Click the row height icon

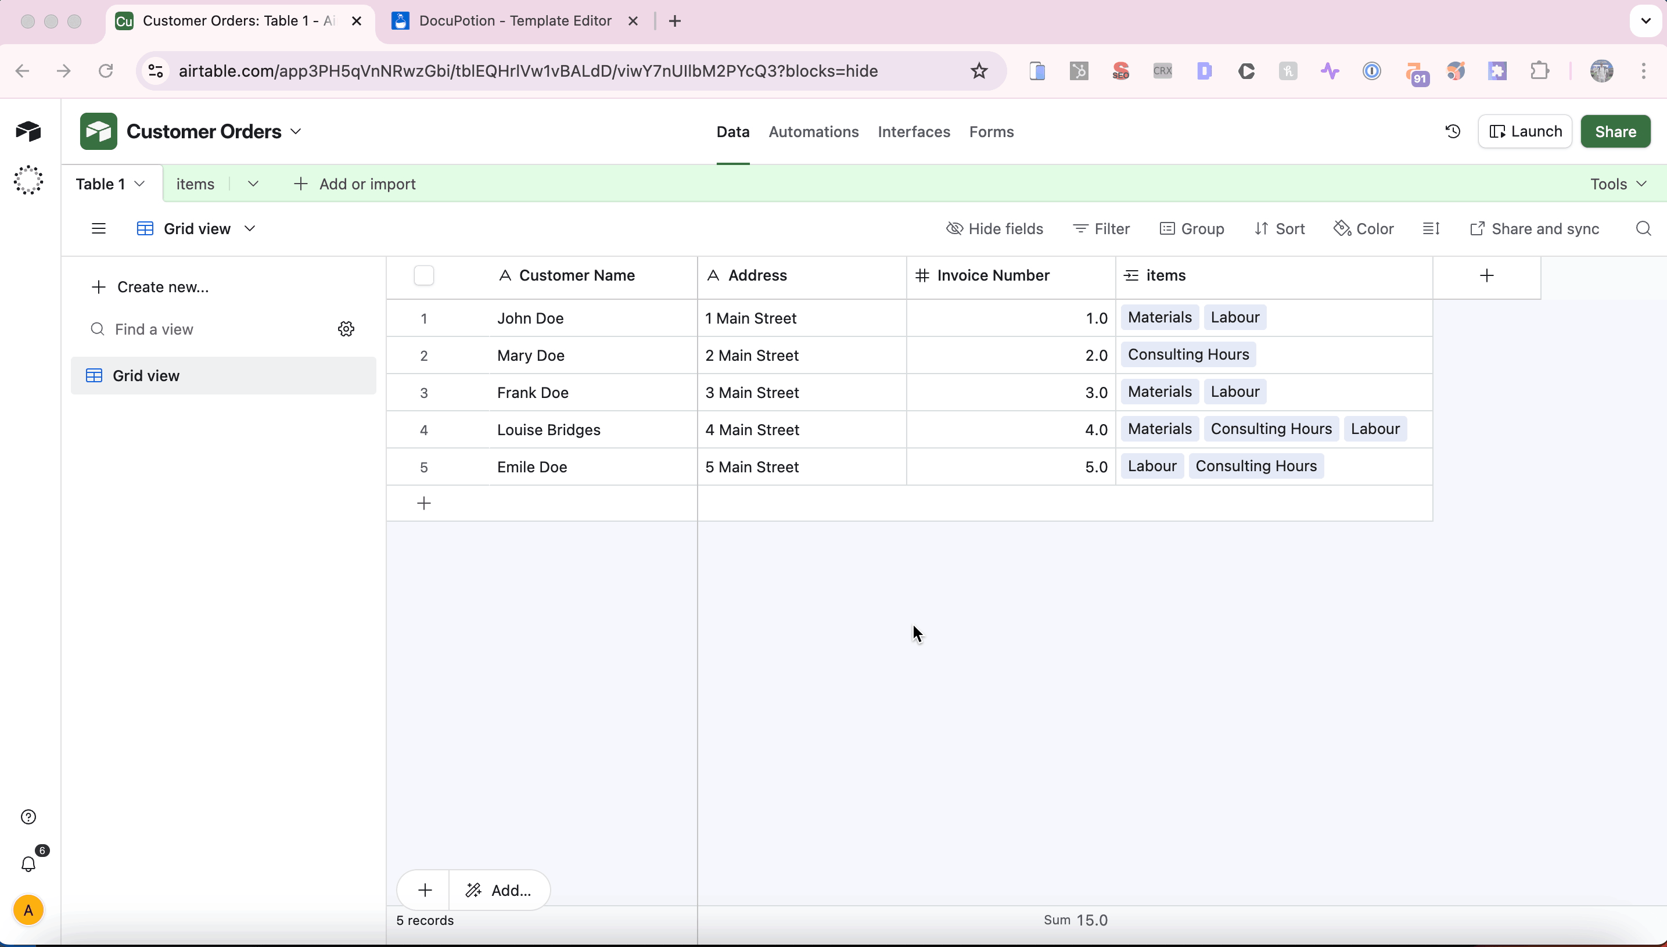point(1431,229)
